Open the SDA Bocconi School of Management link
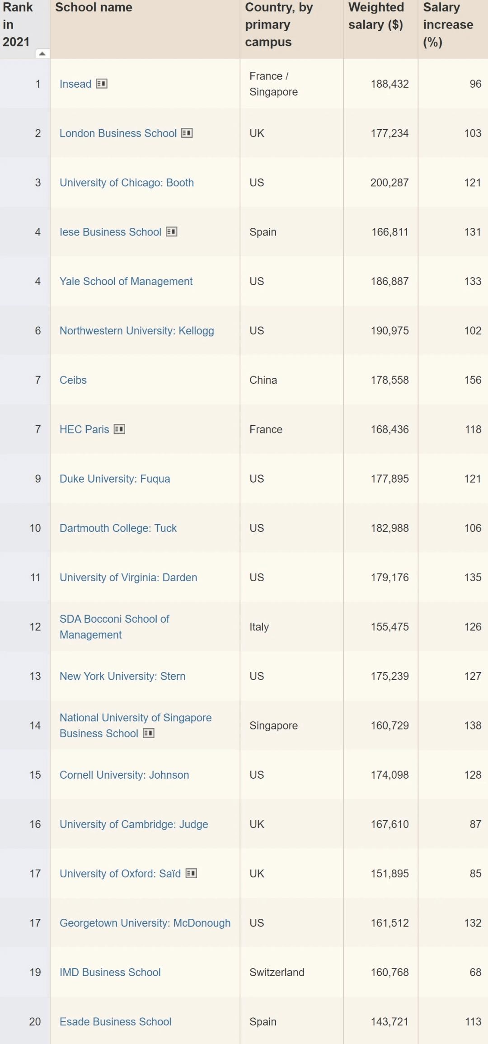488x1044 pixels. [114, 627]
